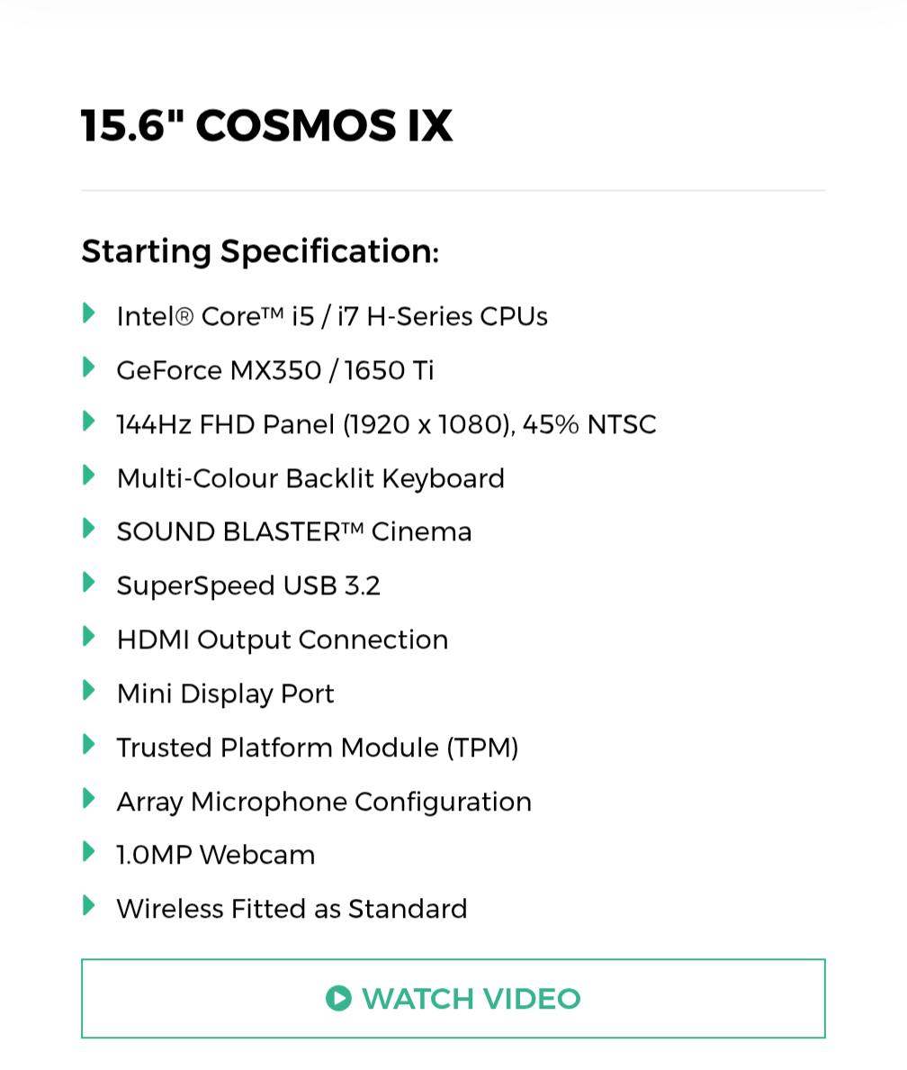Viewport: 907px width, 1070px height.
Task: Click the Wireless Fitted as Standard text
Action: pos(292,909)
